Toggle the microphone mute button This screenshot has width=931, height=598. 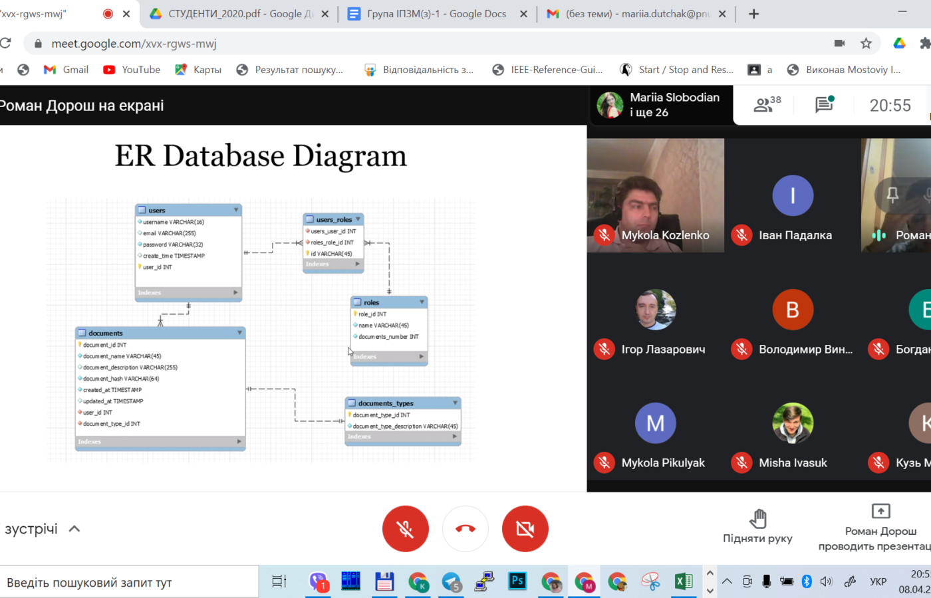coord(405,529)
